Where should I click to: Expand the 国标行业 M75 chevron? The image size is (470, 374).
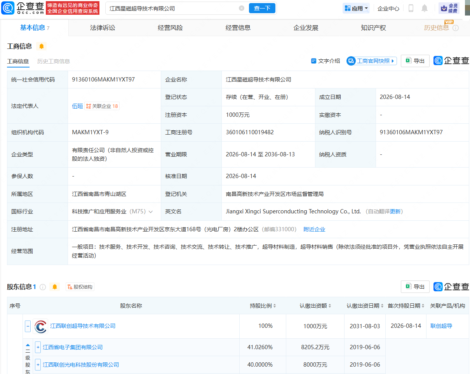tap(151, 212)
